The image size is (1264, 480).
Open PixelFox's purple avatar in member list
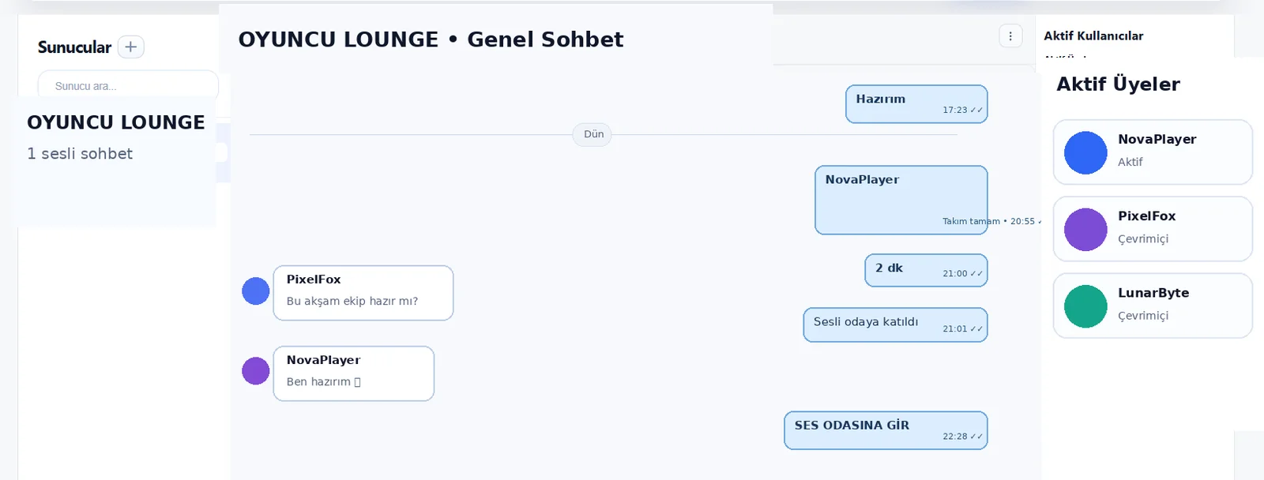point(1085,229)
